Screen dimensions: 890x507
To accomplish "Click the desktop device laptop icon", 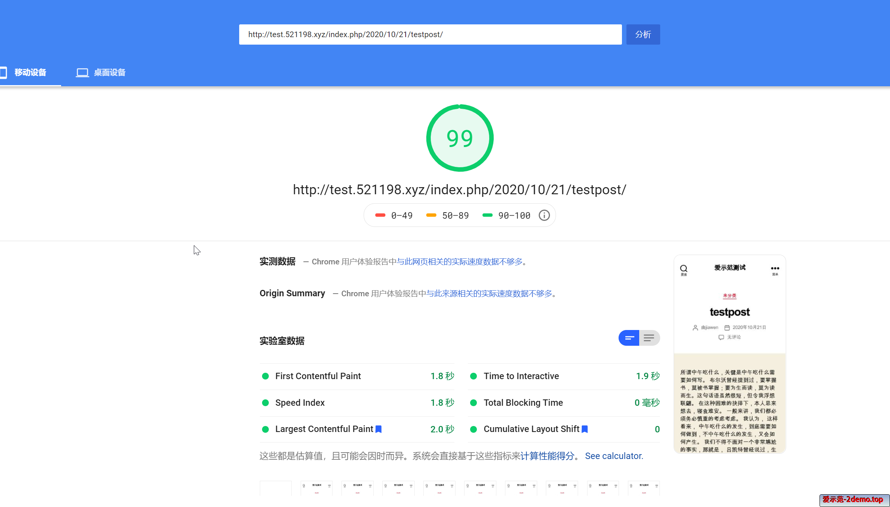I will [82, 72].
